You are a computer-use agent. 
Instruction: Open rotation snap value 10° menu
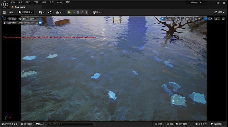200,19
